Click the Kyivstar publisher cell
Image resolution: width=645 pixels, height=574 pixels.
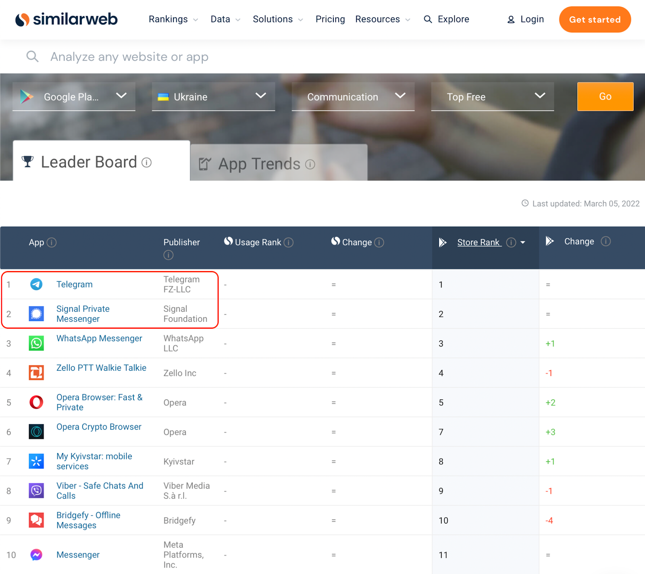point(179,461)
